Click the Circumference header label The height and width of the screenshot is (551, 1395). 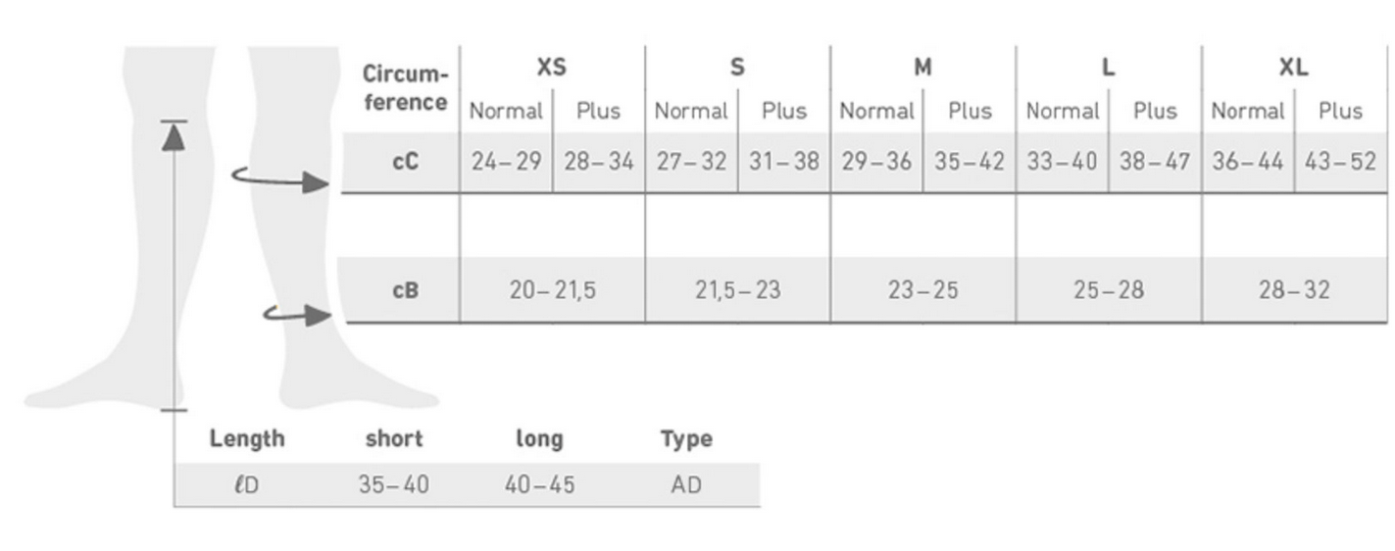[x=405, y=87]
